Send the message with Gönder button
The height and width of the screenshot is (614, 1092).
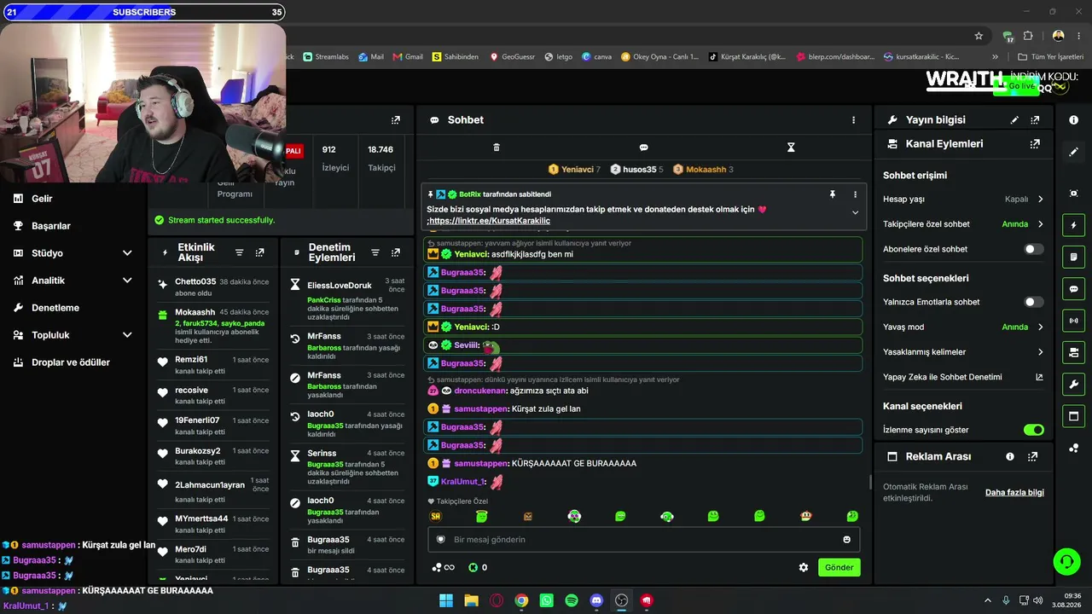(839, 568)
